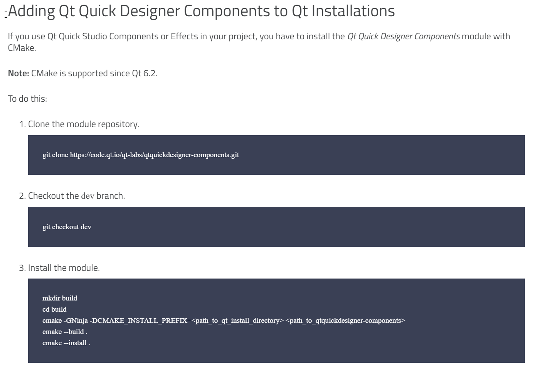
Task: Click step 1 "Clone the module repository"
Action: point(83,124)
